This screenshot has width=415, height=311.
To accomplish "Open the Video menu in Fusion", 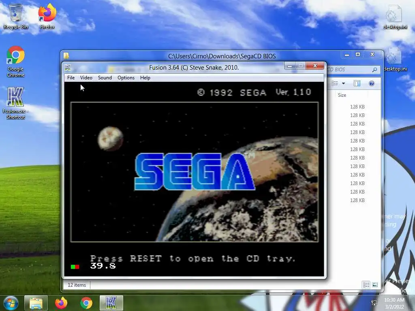I will (x=86, y=77).
